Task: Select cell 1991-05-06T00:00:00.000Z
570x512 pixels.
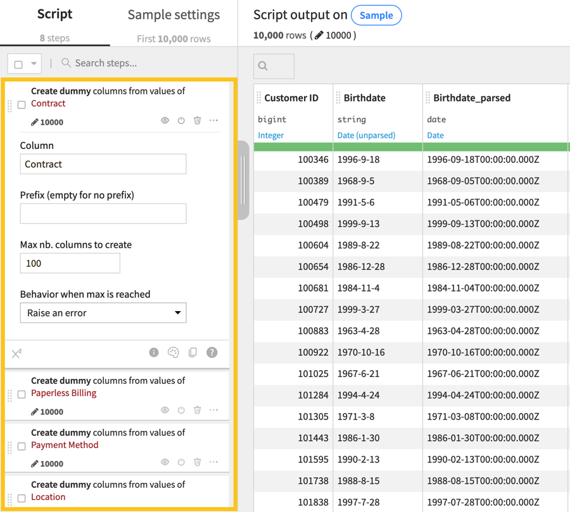Action: click(x=495, y=203)
